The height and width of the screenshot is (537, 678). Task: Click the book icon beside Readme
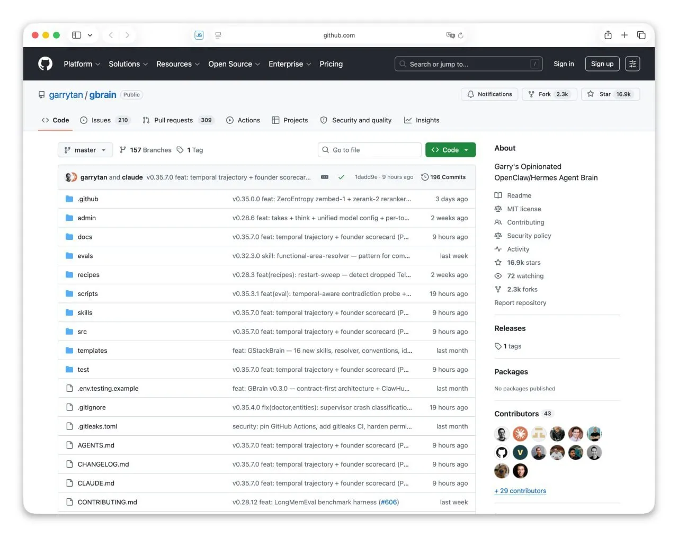coord(498,195)
